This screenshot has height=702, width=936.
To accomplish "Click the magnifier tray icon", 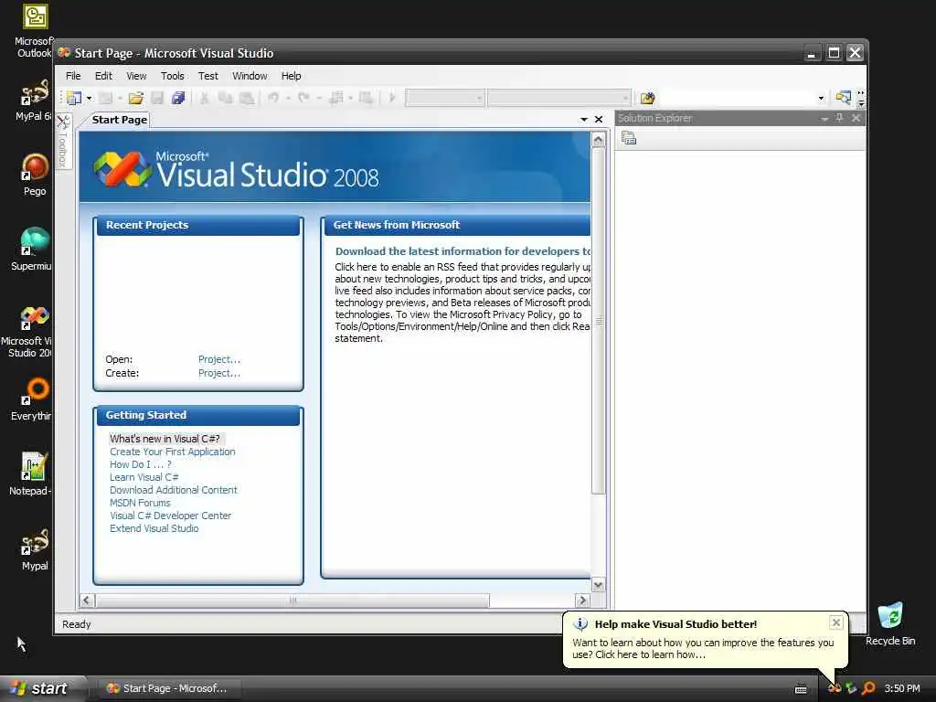I will click(869, 688).
